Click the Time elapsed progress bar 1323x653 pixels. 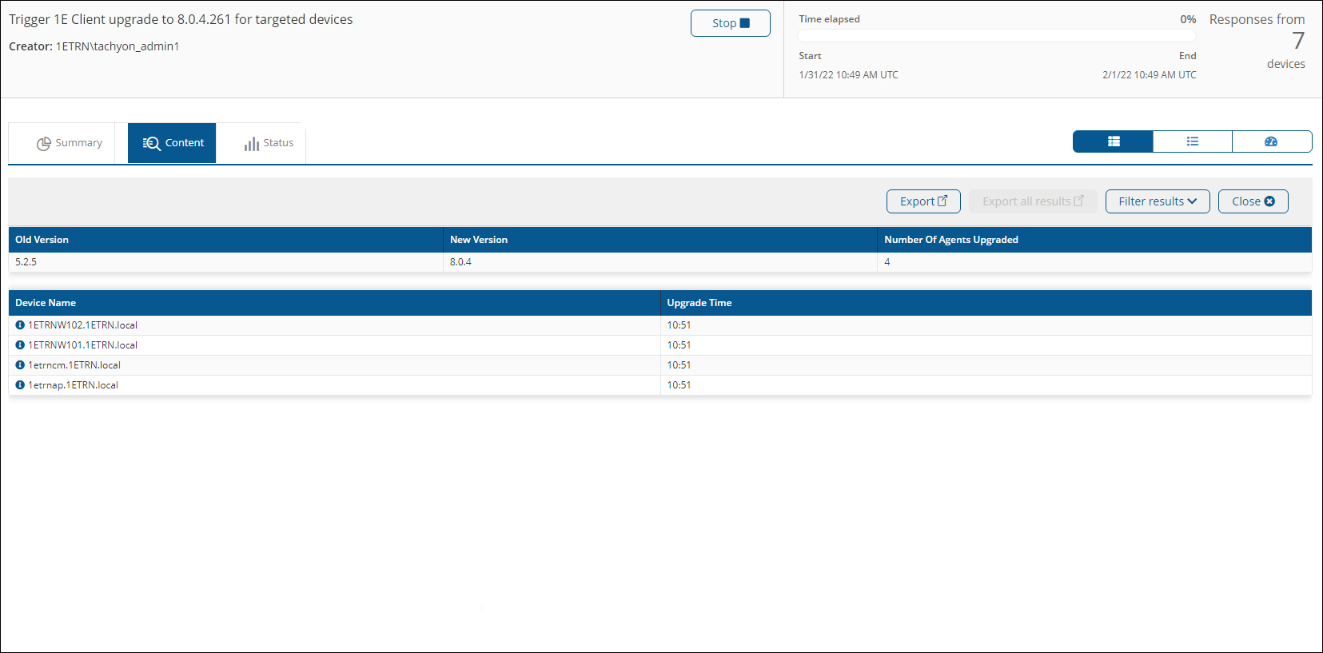[x=996, y=36]
